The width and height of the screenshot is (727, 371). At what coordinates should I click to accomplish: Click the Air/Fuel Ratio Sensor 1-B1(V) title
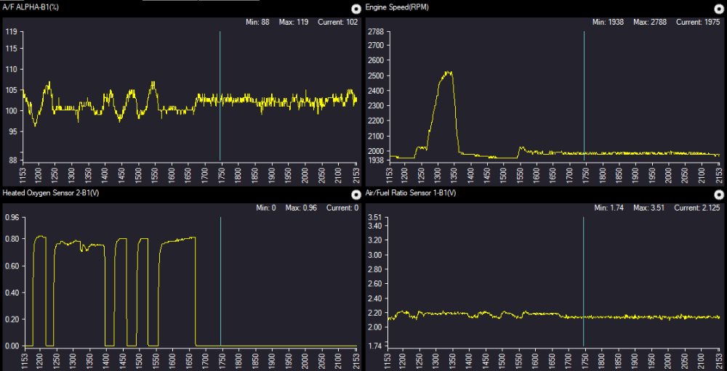click(x=410, y=193)
